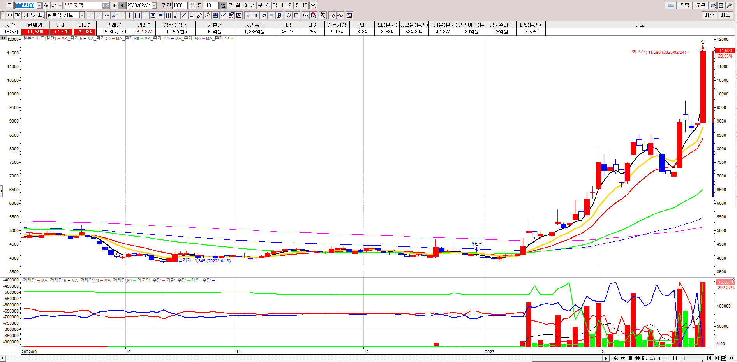This screenshot has width=737, height=362.
Task: Click the 주 stock type button
Action: (10, 5)
